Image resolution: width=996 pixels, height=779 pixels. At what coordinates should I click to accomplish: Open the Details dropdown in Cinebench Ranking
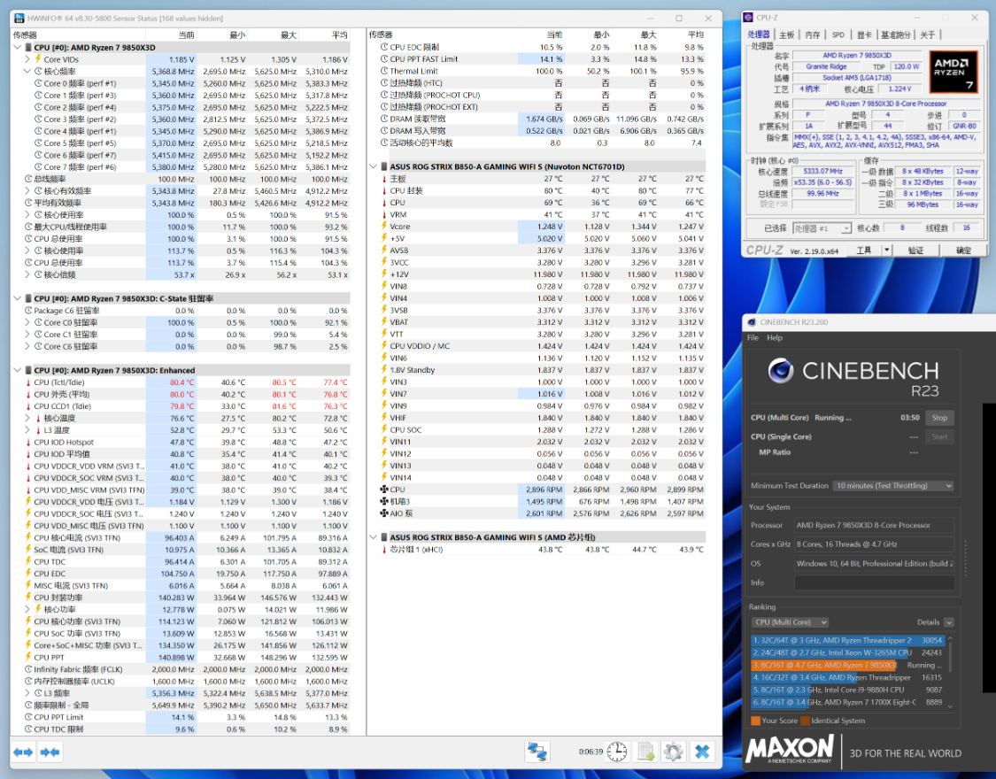coord(949,622)
